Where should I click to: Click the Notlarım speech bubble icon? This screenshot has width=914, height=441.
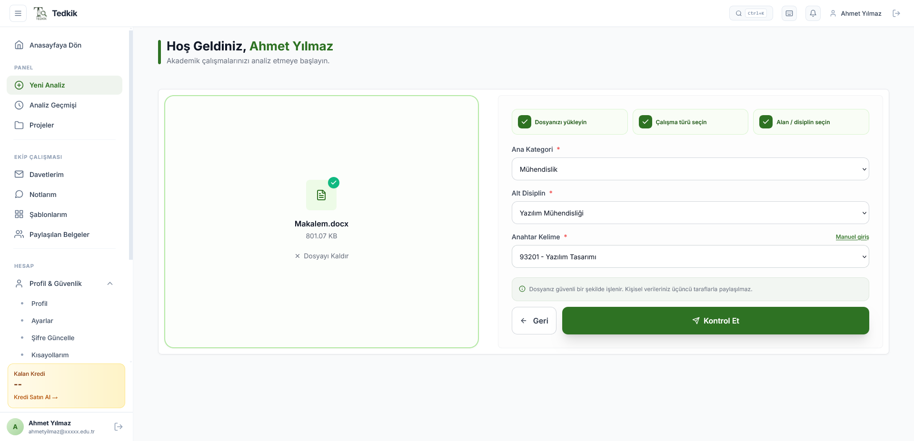click(19, 194)
